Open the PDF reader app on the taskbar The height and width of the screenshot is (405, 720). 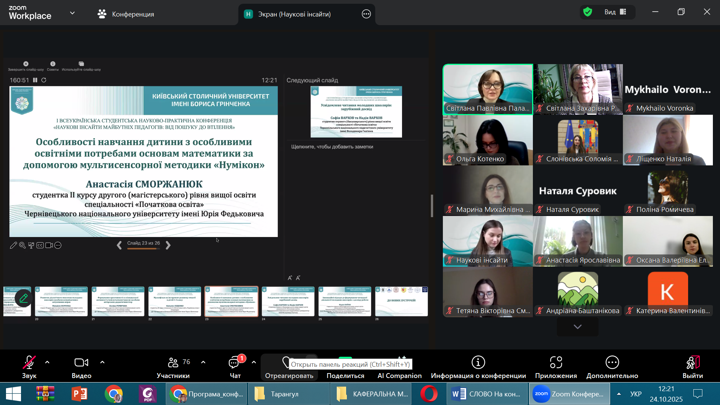pos(148,394)
